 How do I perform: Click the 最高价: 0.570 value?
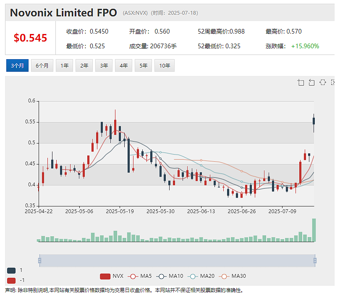[284, 31]
